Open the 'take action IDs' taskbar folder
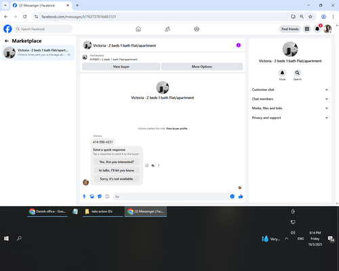339x271 pixels. [103, 211]
